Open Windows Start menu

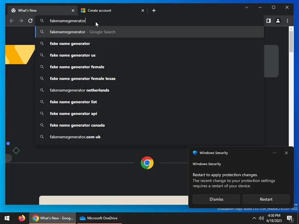pos(7,218)
